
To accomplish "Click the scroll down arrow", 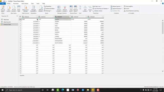I will 163,71.
